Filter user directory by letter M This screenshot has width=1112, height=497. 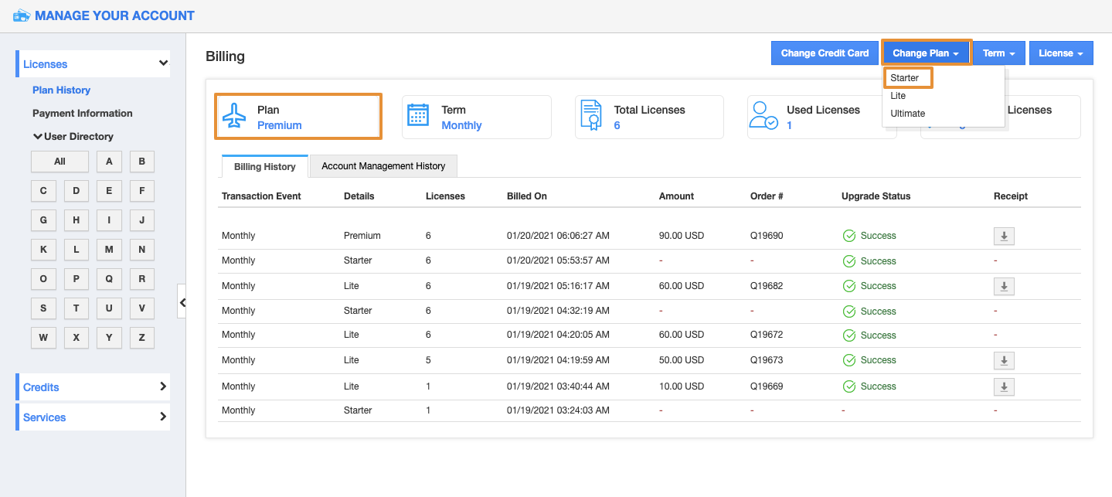click(109, 250)
